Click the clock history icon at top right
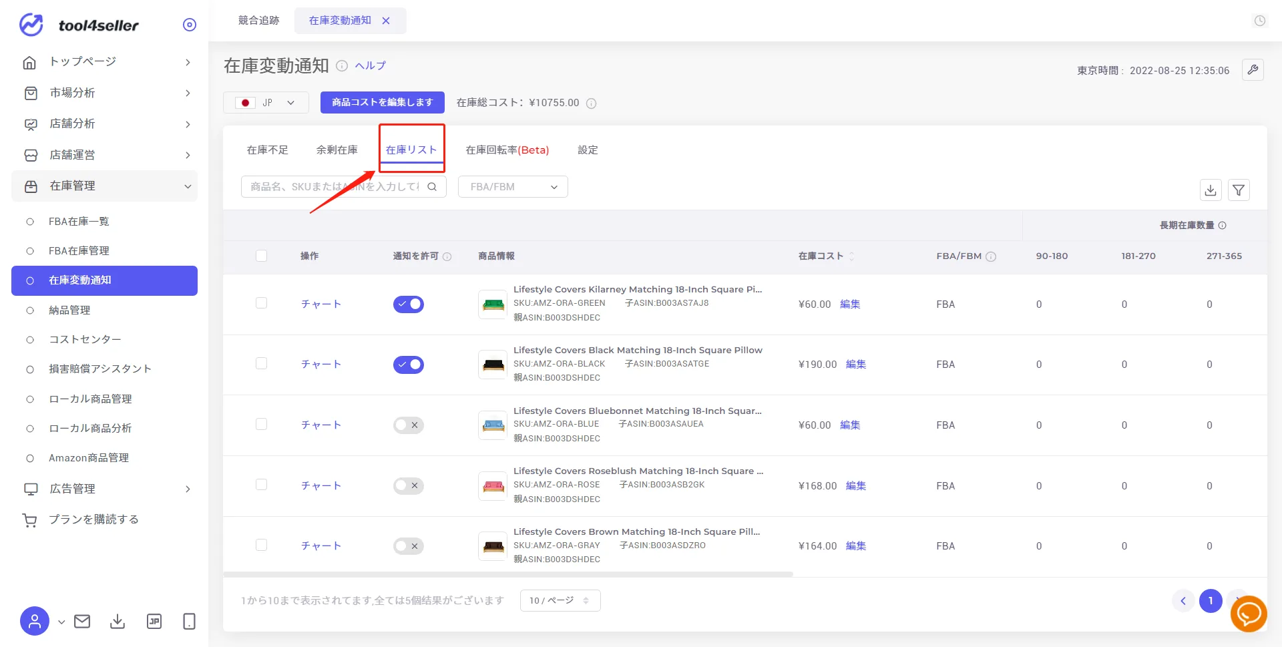 click(x=1260, y=21)
